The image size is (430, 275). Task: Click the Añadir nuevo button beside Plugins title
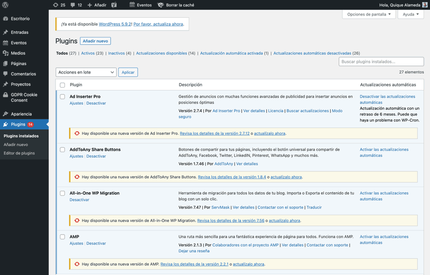coord(96,41)
